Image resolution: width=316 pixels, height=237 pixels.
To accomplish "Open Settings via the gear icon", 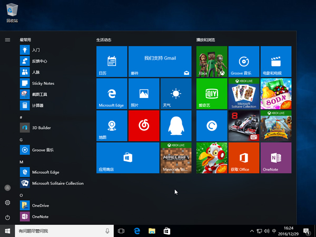I will coord(7,203).
